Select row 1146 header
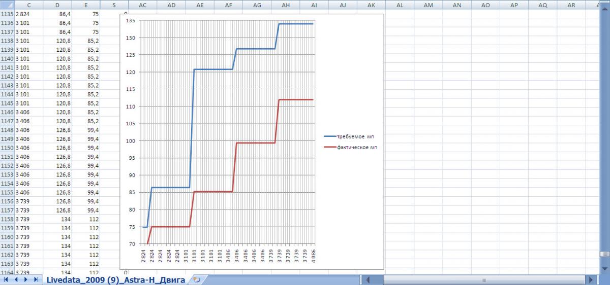Screen dimensions: 610x285 [7, 112]
